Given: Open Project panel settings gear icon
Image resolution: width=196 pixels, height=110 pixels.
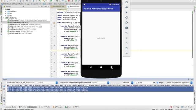Looking at the screenshot, I should click(x=45, y=6).
